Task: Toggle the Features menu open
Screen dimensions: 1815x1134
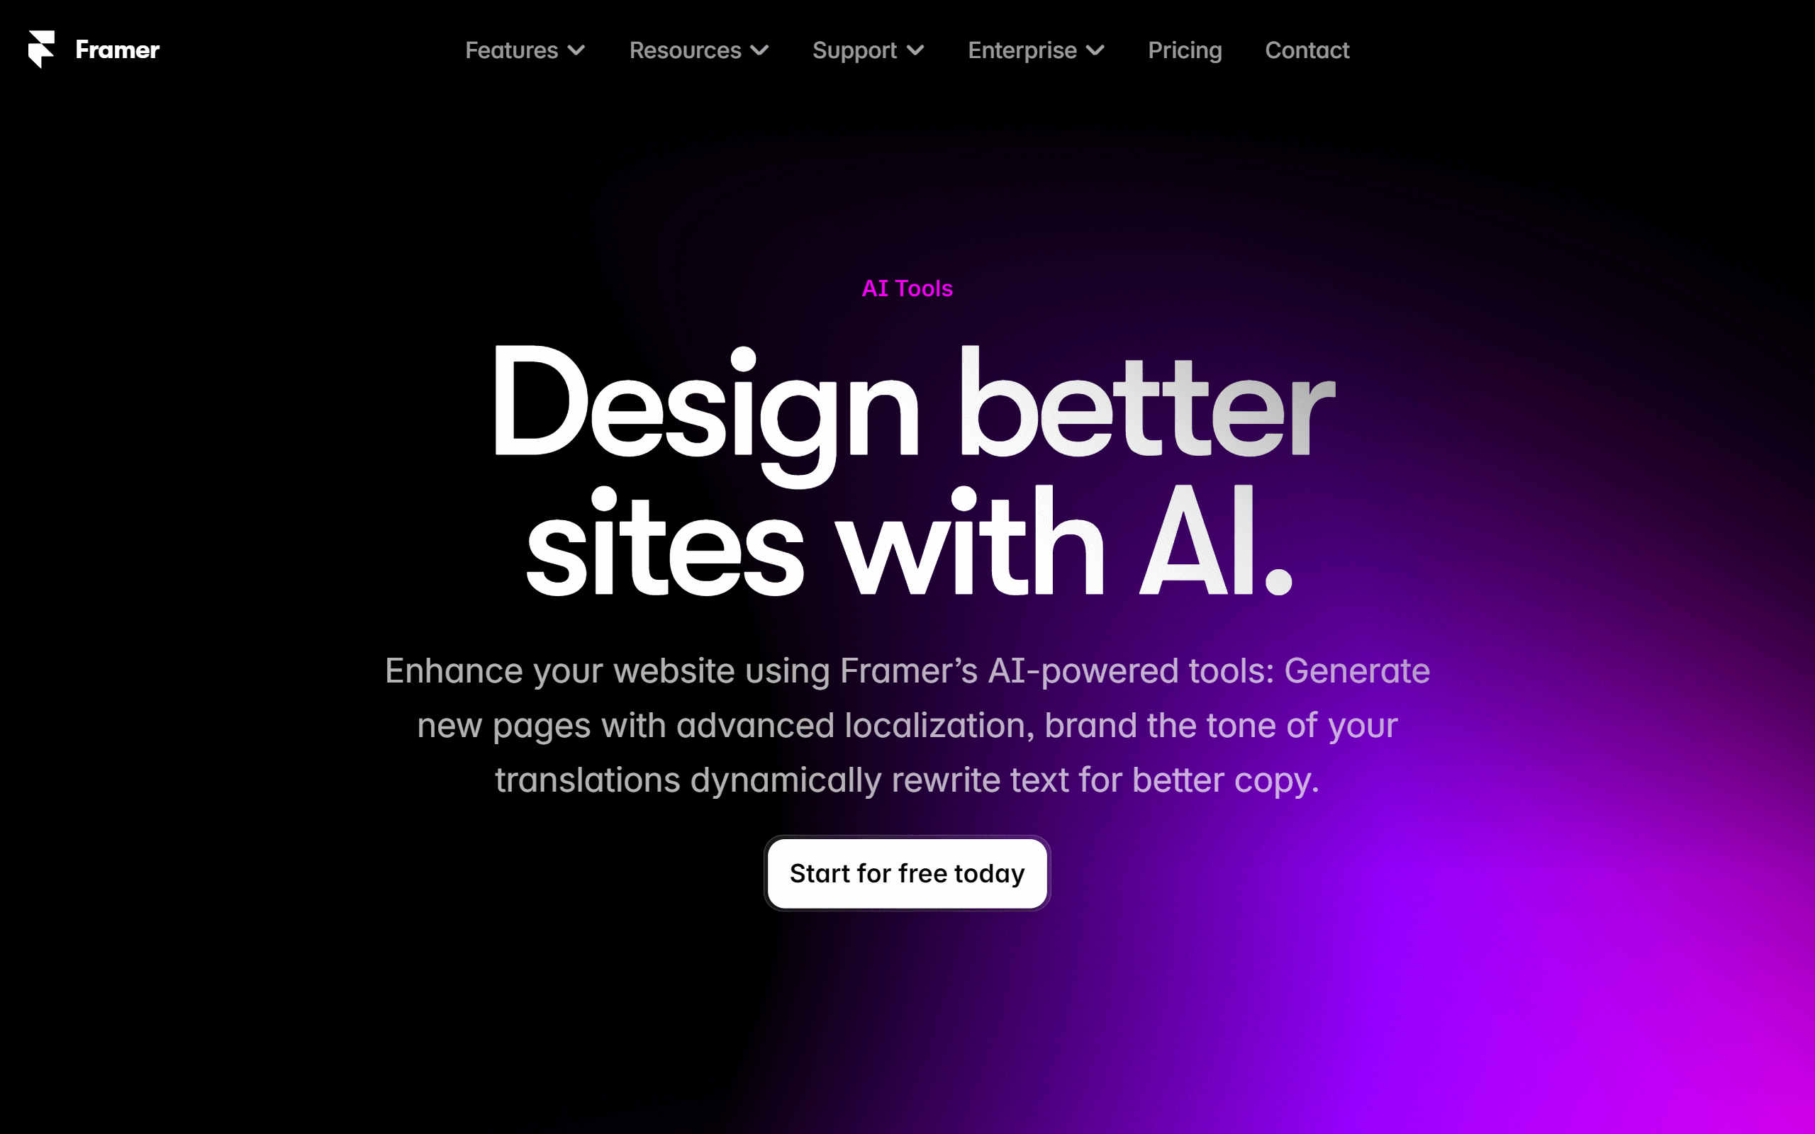Action: (525, 50)
